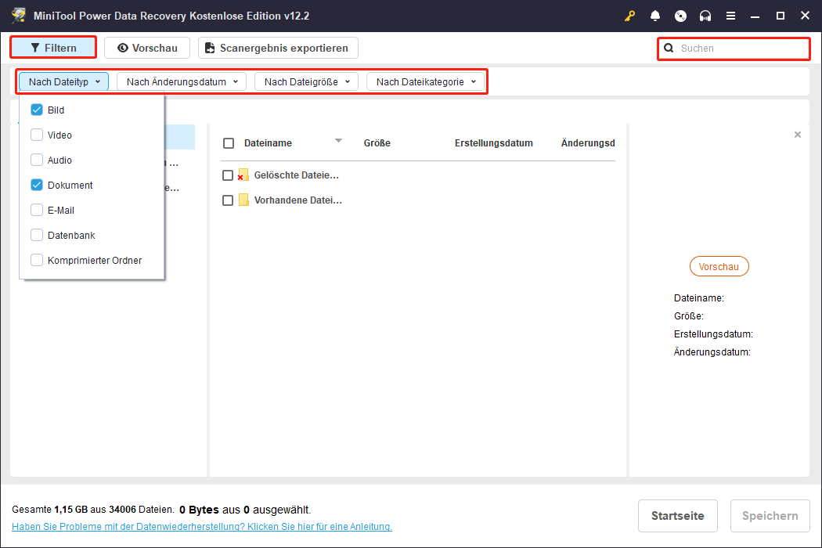Check the E-Mail file type

[37, 210]
